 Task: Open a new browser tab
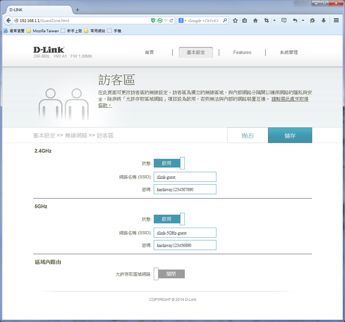(x=78, y=10)
